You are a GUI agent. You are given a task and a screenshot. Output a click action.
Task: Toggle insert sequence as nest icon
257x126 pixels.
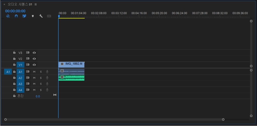[8, 16]
